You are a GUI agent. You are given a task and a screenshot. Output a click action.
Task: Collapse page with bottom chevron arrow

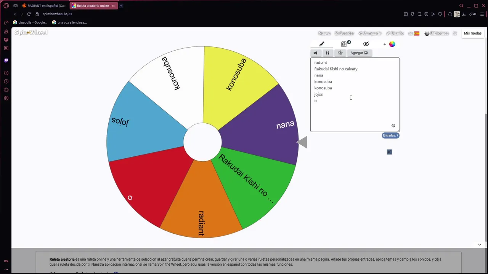tap(480, 245)
